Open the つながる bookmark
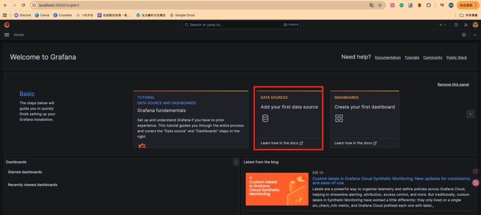The width and height of the screenshot is (481, 215). [x=85, y=15]
